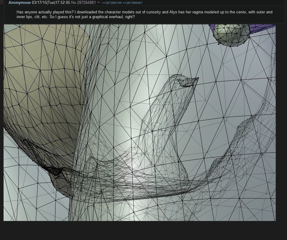287x240 pixels.
Task: Click the post comment text
Action: click(x=145, y=14)
